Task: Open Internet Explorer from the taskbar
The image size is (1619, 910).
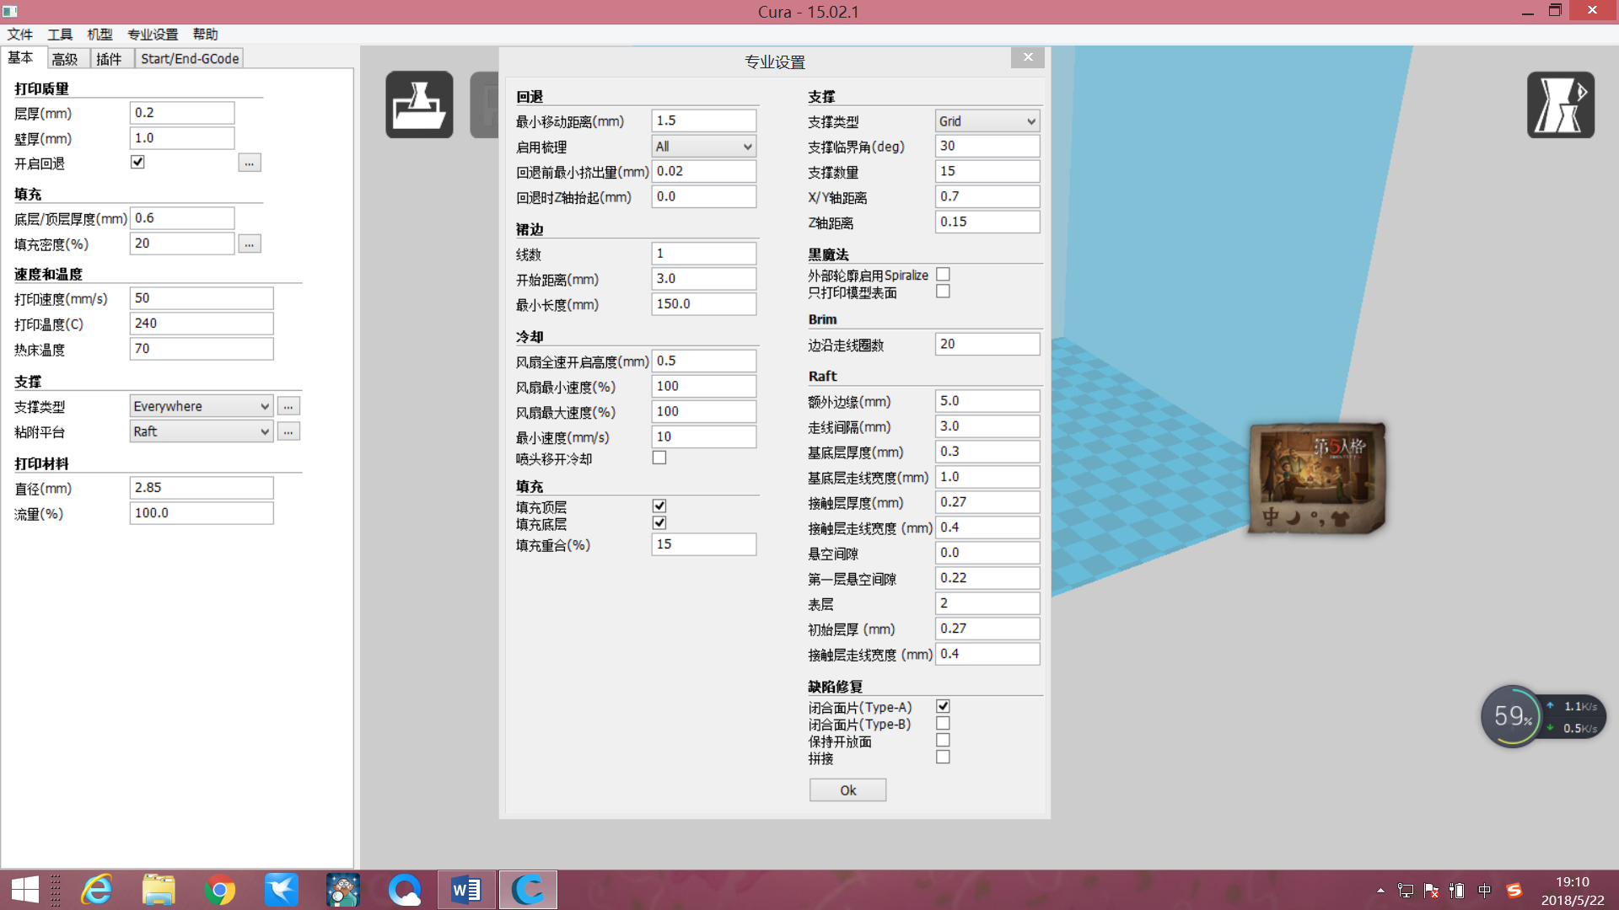Action: (x=97, y=890)
